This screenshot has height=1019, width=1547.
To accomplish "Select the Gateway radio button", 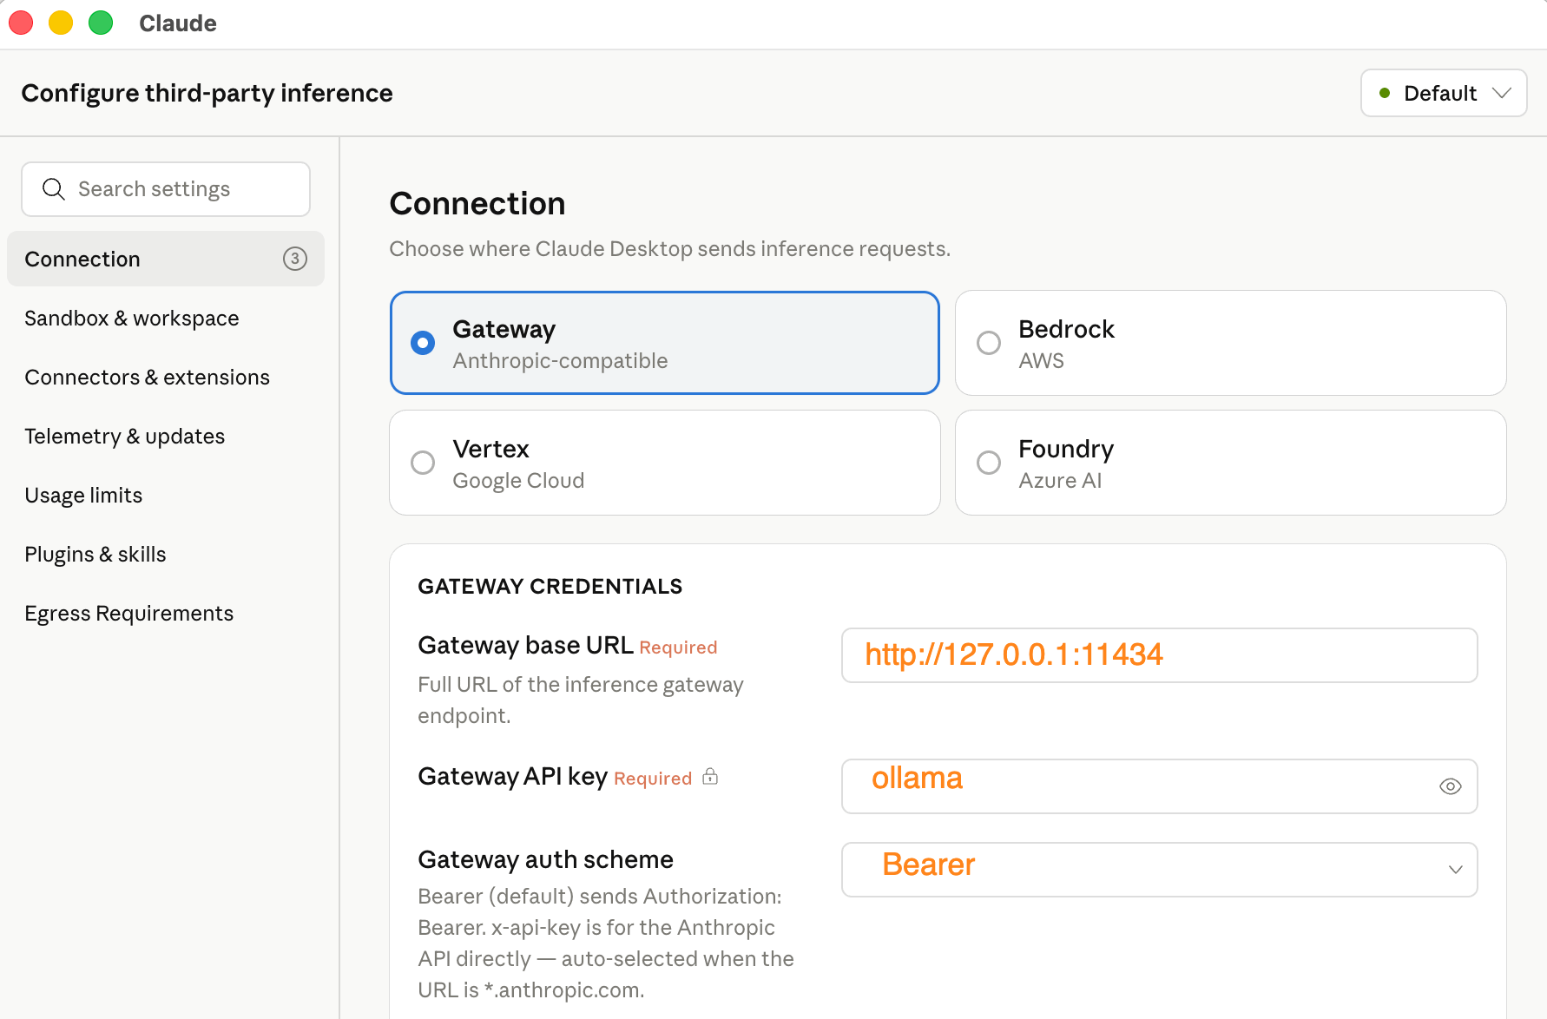I will coord(423,343).
